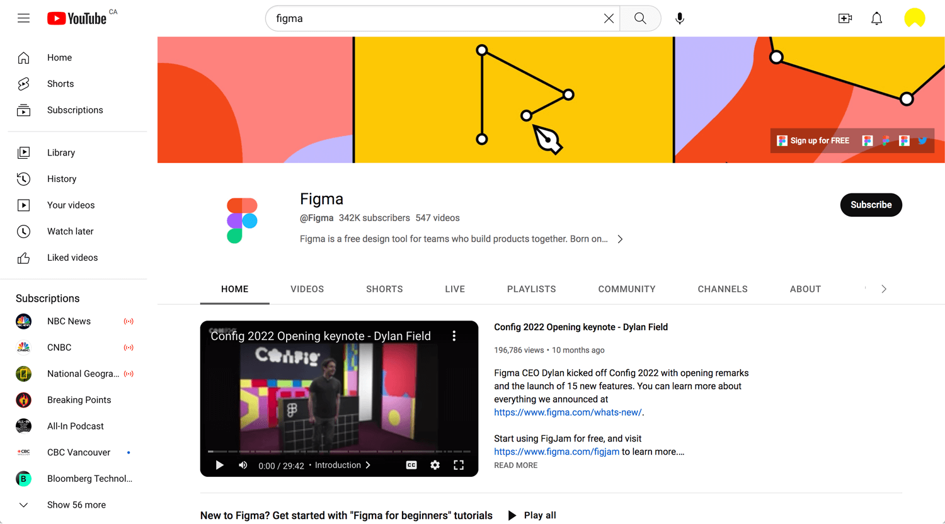The image size is (945, 524).
Task: Toggle closed captions on the video
Action: (x=411, y=465)
